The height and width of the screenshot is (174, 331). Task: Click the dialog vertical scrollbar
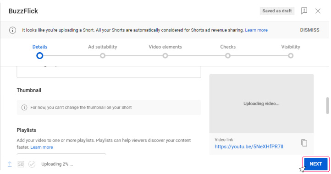click(x=327, y=105)
